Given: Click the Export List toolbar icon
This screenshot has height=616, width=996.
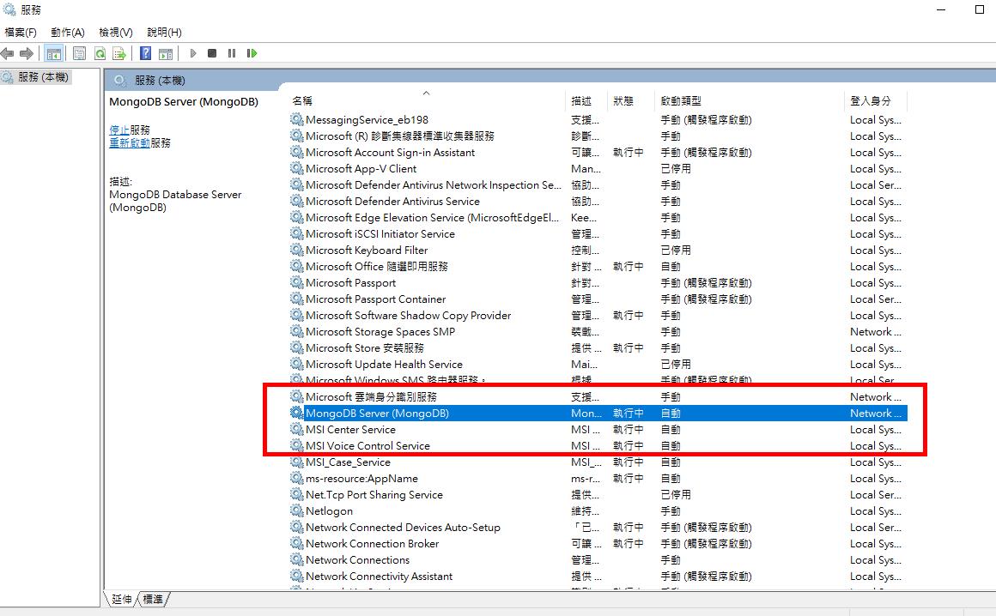Looking at the screenshot, I should (x=118, y=54).
